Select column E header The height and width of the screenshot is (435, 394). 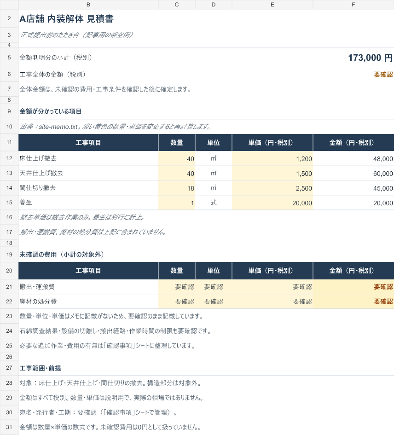pos(272,5)
